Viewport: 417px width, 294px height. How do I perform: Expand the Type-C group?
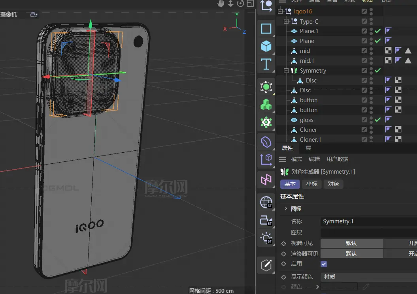[286, 21]
